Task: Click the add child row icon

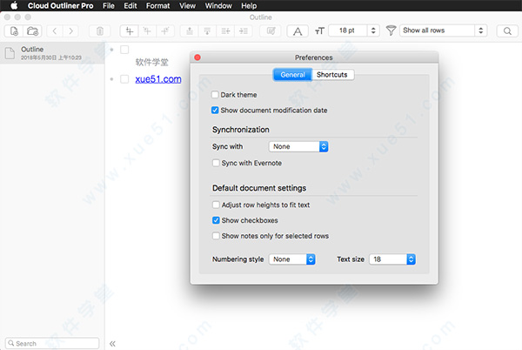Action: point(165,31)
